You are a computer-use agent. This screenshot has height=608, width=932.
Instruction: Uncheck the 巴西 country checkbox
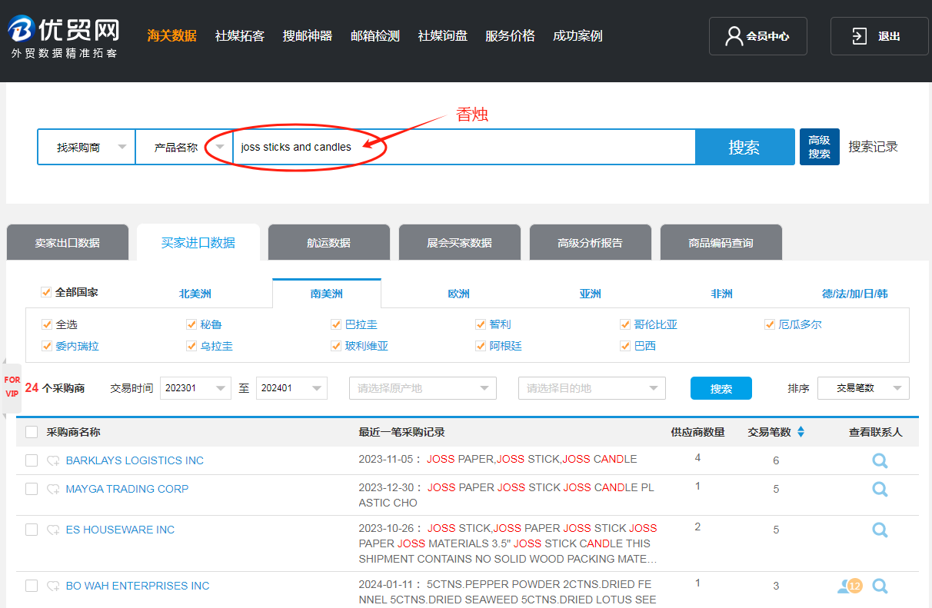click(x=625, y=346)
